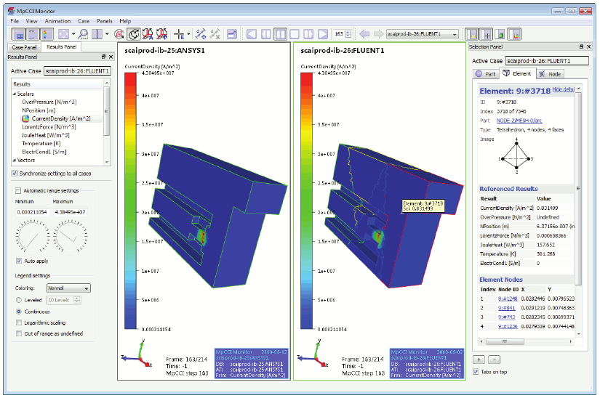Screen dimensions: 600x398
Task: Open node link 9:#1248
Action: pyautogui.click(x=508, y=298)
